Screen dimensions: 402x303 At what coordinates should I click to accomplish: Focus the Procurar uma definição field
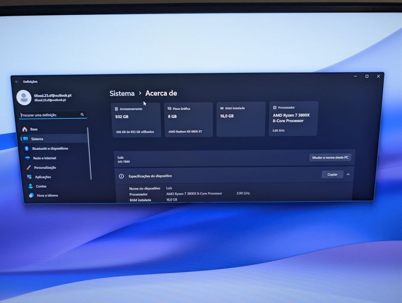[53, 115]
